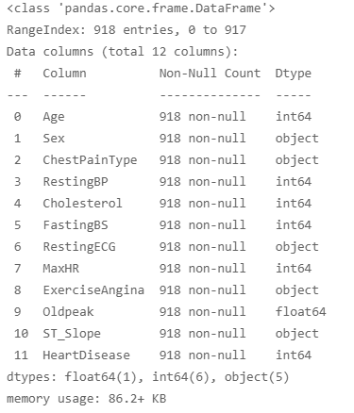Select the 'Sex' column name text
This screenshot has width=354, height=413.
pyautogui.click(x=54, y=139)
